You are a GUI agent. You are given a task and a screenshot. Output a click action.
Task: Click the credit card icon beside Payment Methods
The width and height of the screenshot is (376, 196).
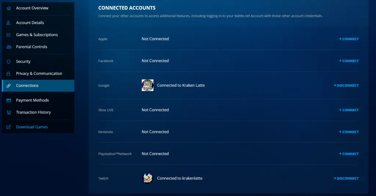(9, 100)
